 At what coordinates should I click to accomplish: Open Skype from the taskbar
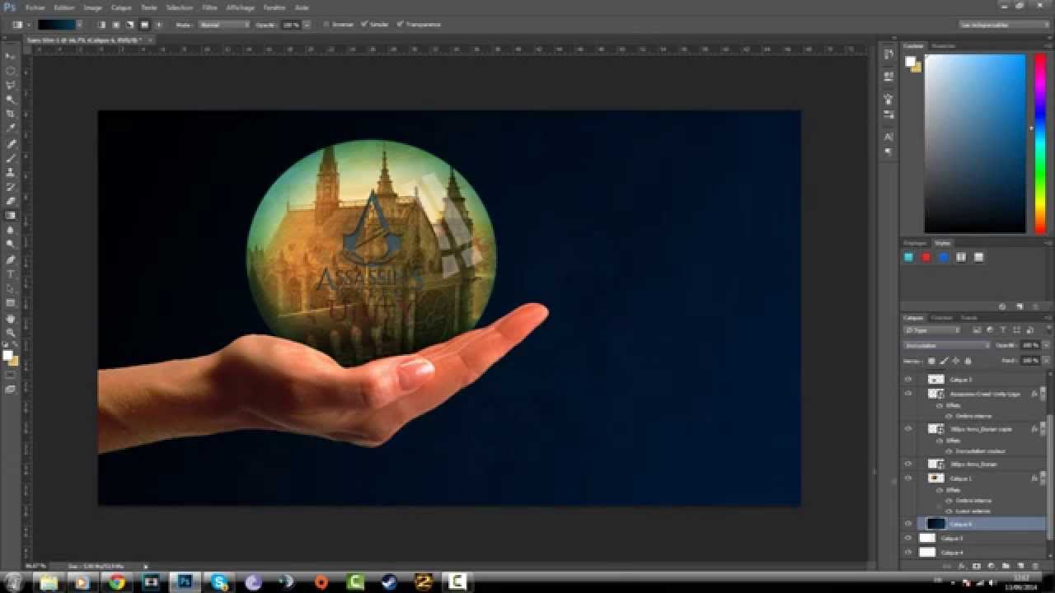click(x=219, y=582)
